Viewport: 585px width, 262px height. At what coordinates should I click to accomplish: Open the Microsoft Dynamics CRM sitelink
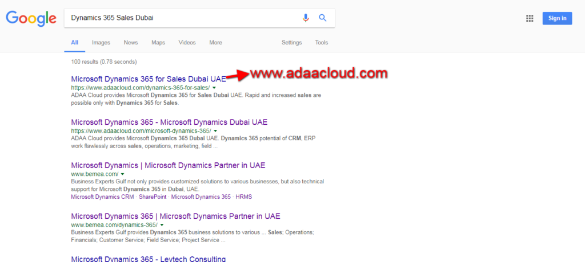coord(102,197)
